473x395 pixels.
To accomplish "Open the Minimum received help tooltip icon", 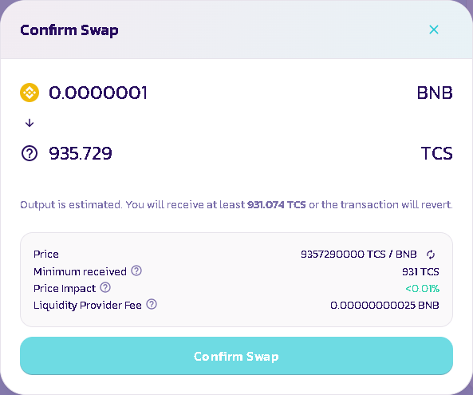I will (x=136, y=271).
